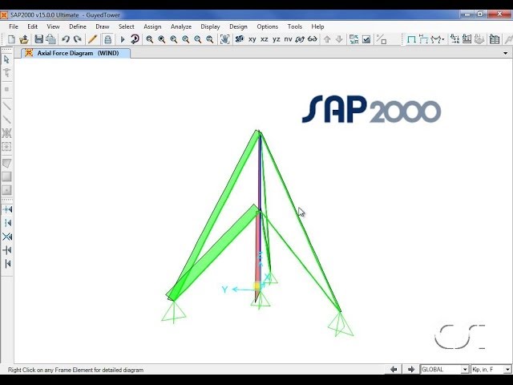Open the View menu
This screenshot has height=385, width=513.
click(x=53, y=26)
